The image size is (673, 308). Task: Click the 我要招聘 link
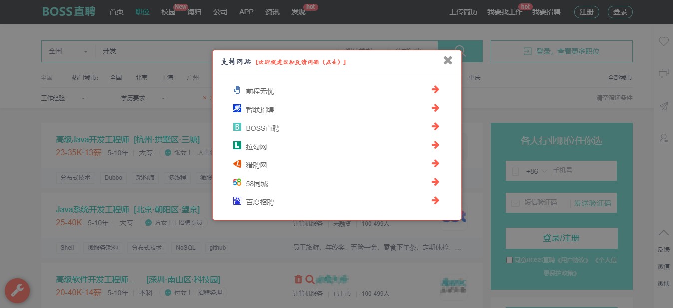click(546, 12)
